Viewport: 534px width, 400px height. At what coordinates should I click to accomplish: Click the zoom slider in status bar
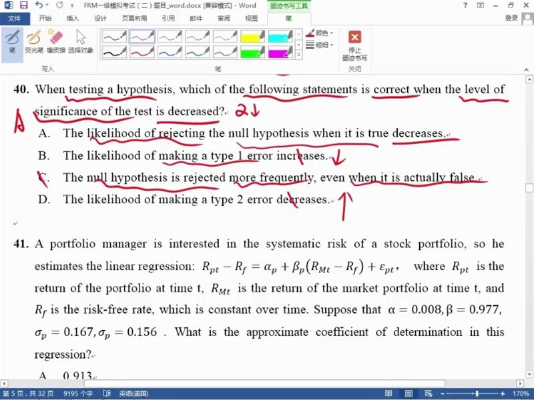pos(475,394)
